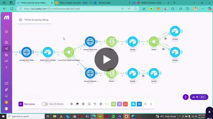The image size is (213, 119).
Task: Open Templates puzzle icon in sidebar
Action: 6,55
